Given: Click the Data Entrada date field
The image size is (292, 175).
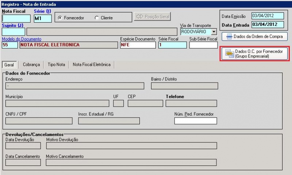Looking at the screenshot, I should tap(268, 24).
